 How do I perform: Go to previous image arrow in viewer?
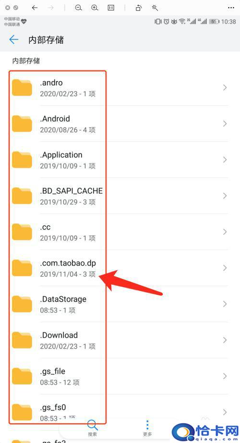(35, 8)
